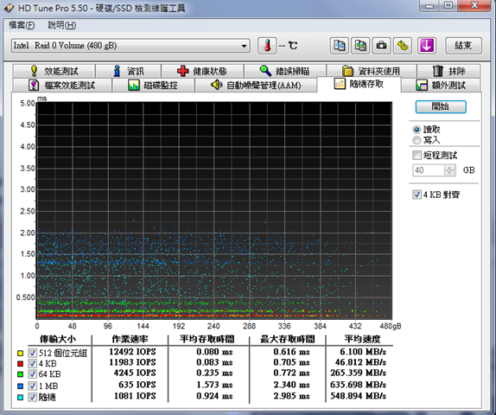Select the 讀取 read radio button
Image resolution: width=496 pixels, height=415 pixels.
(417, 130)
